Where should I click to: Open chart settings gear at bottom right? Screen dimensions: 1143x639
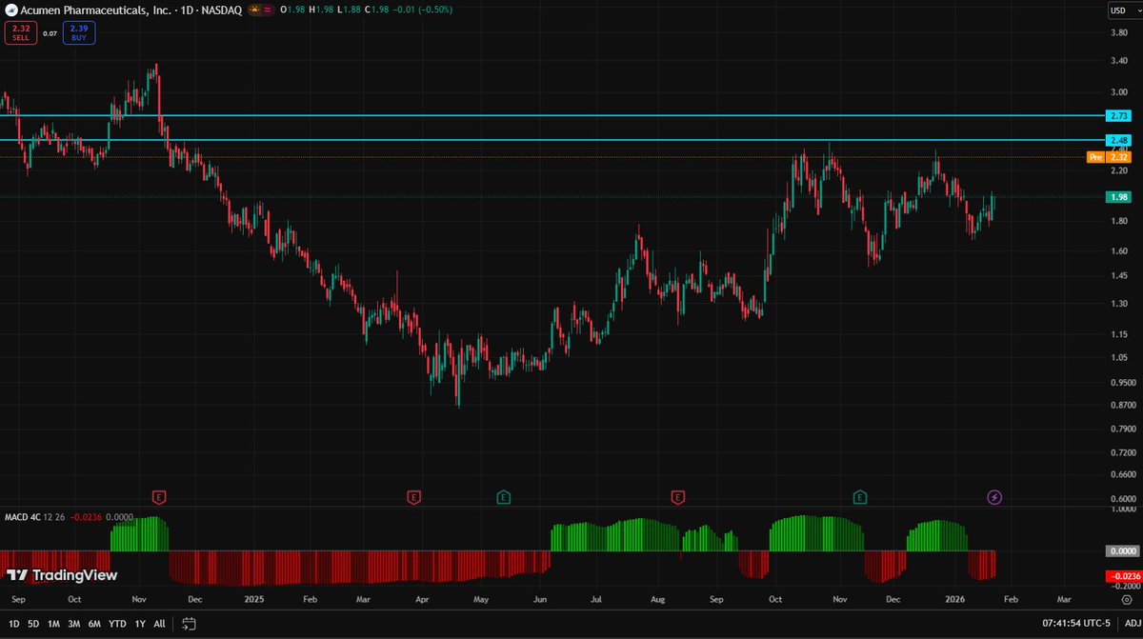[1127, 599]
